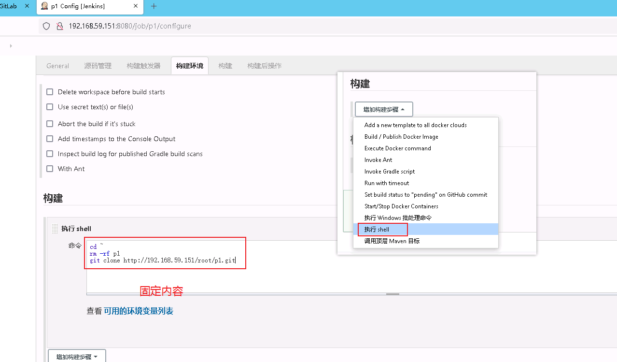617x362 pixels.
Task: Select Run with timeout option
Action: click(426, 183)
